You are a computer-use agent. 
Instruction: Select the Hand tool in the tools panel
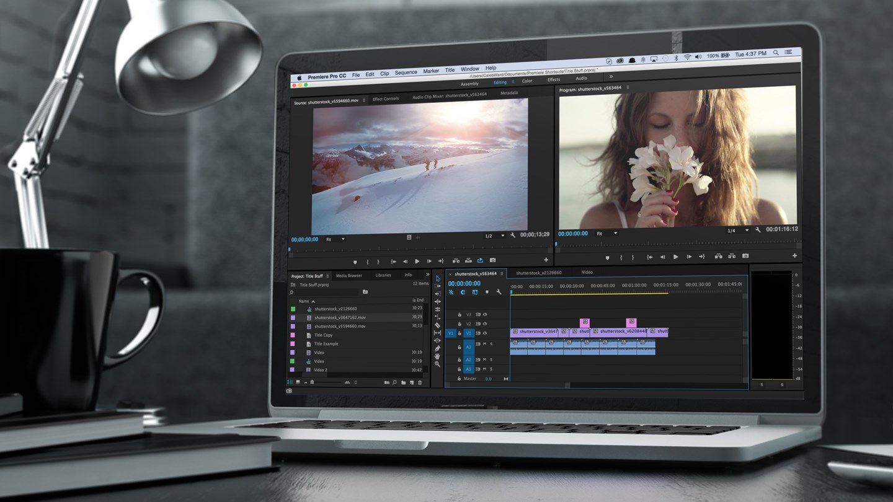click(x=437, y=356)
